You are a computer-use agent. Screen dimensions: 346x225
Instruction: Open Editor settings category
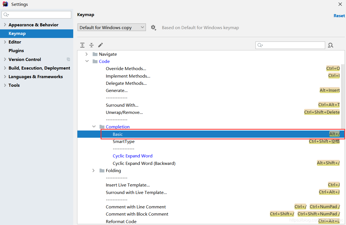[15, 42]
